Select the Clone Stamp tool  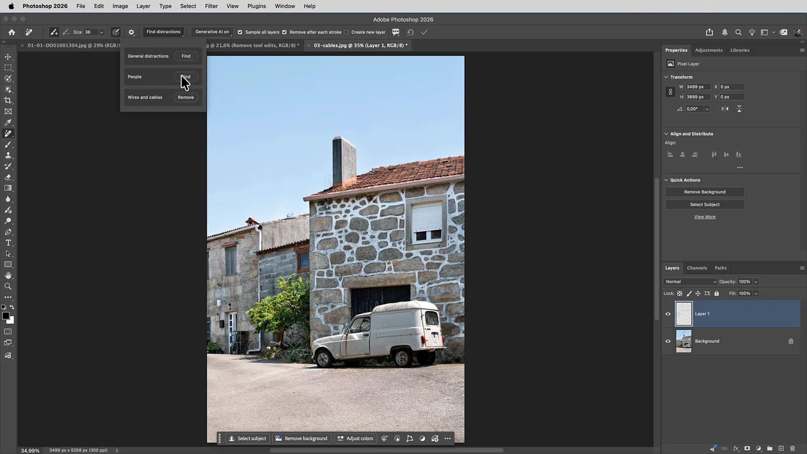8,155
